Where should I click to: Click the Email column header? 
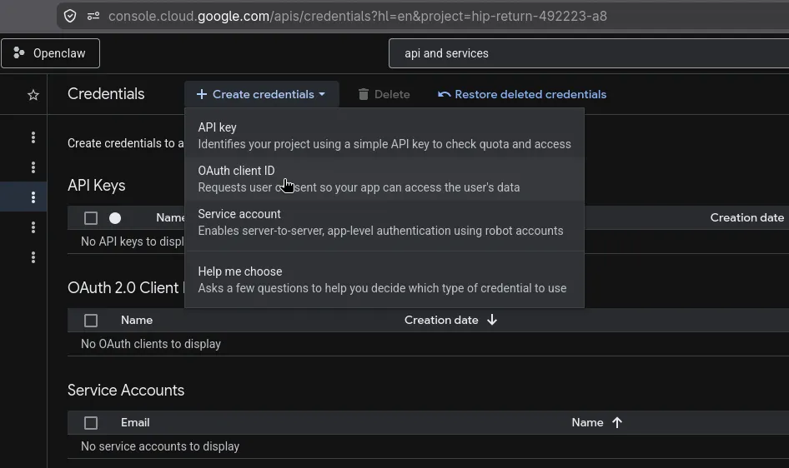135,422
